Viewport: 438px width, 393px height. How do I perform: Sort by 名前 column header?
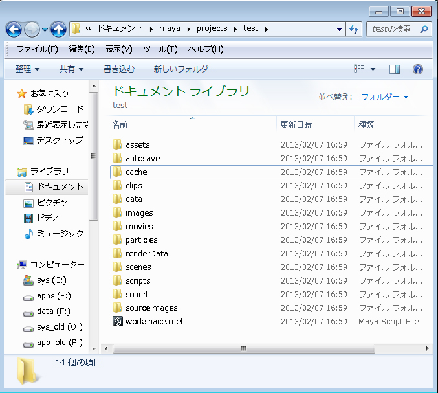[x=120, y=125]
